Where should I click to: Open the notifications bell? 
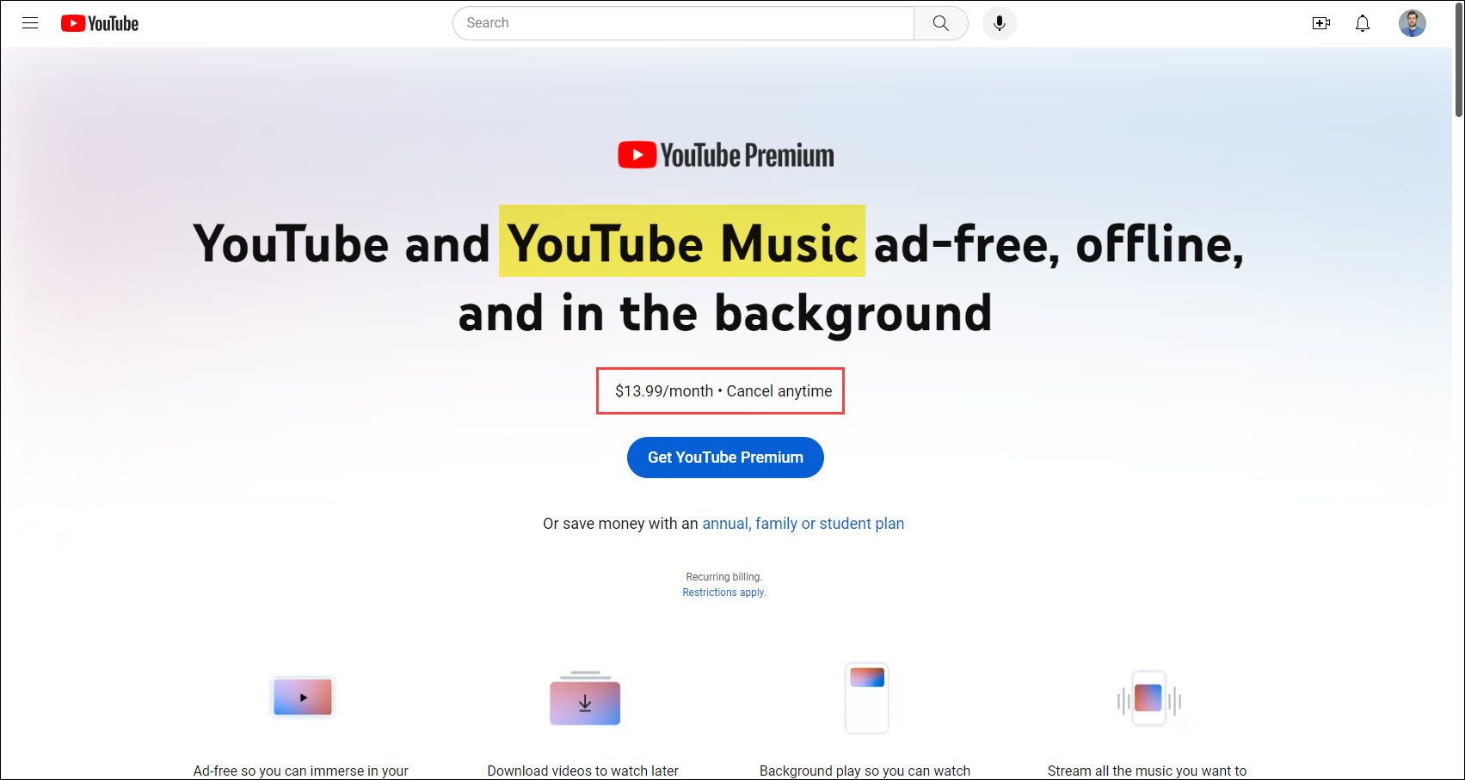pos(1363,23)
